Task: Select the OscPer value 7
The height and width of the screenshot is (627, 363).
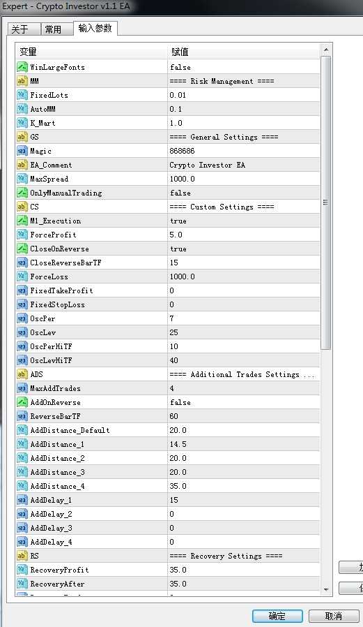Action: (171, 318)
